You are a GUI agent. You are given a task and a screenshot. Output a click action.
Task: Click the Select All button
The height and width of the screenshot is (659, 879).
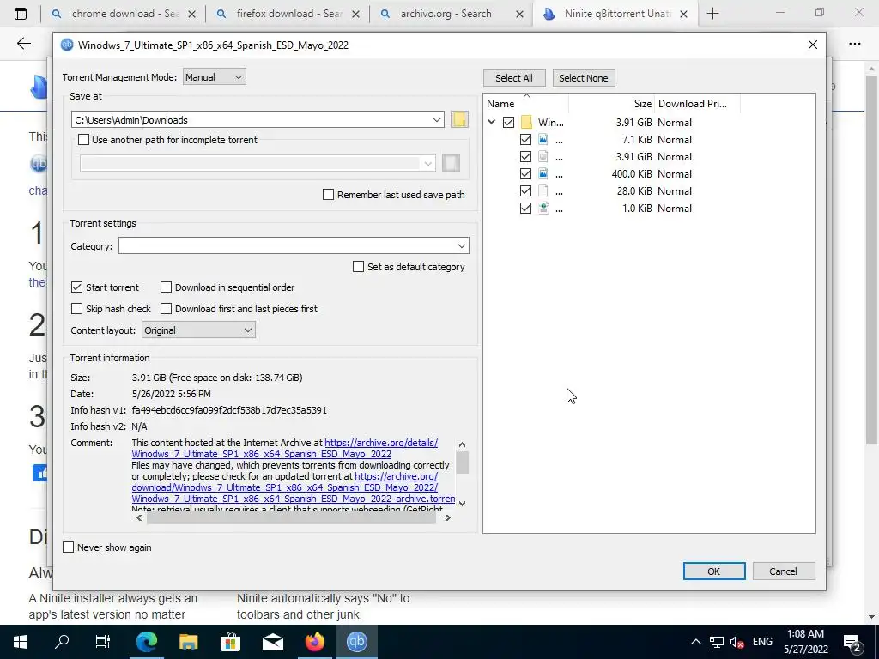tap(514, 78)
